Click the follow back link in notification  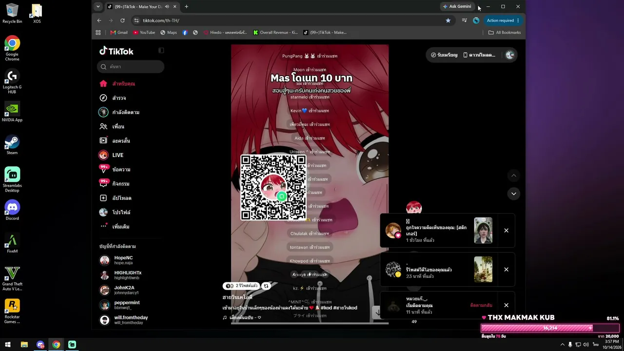481,305
